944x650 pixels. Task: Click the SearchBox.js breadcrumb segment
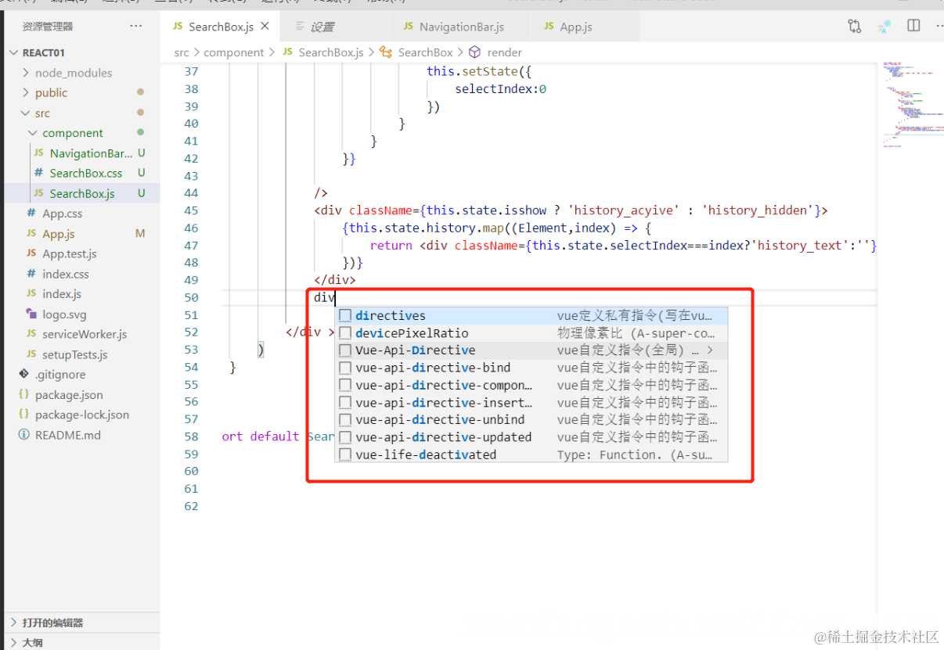(331, 52)
